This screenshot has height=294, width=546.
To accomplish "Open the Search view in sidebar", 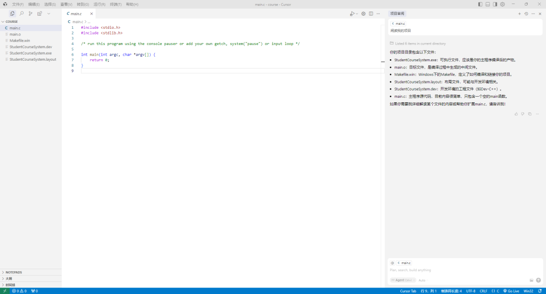I will point(21,14).
